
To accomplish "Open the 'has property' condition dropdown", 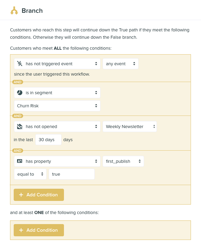I will click(57, 161).
